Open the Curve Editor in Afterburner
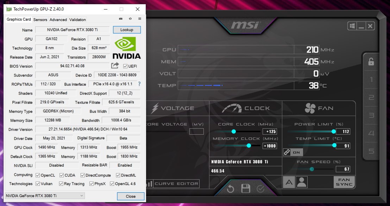 point(176,184)
